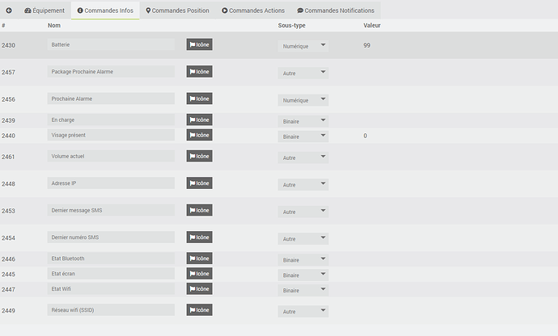Change sous-type of Adresse IP
This screenshot has height=336, width=558.
point(303,184)
